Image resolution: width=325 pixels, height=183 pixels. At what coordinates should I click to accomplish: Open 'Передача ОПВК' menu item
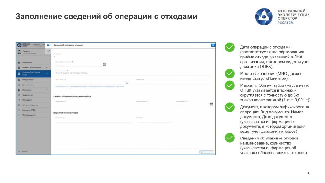click(29, 110)
